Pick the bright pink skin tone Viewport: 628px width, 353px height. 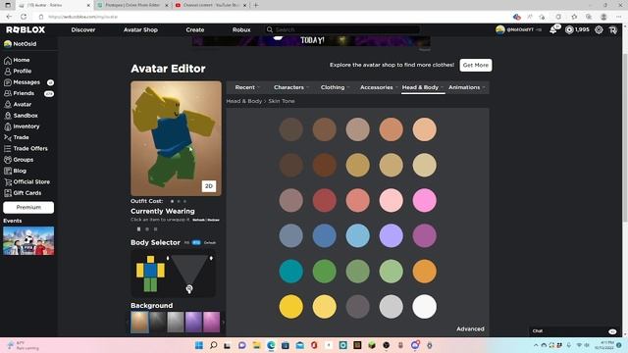(424, 200)
